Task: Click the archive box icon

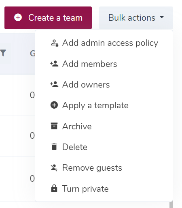Action: pos(54,126)
